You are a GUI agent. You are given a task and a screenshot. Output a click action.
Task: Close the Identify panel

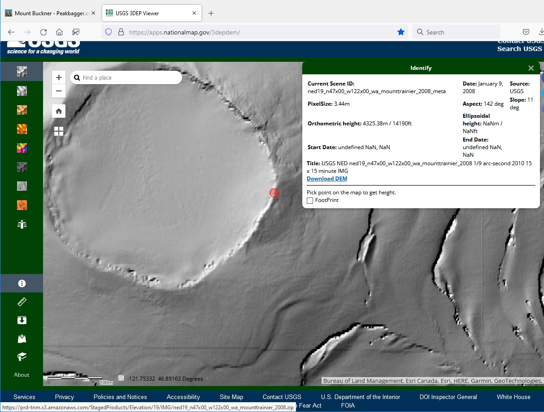coord(531,68)
